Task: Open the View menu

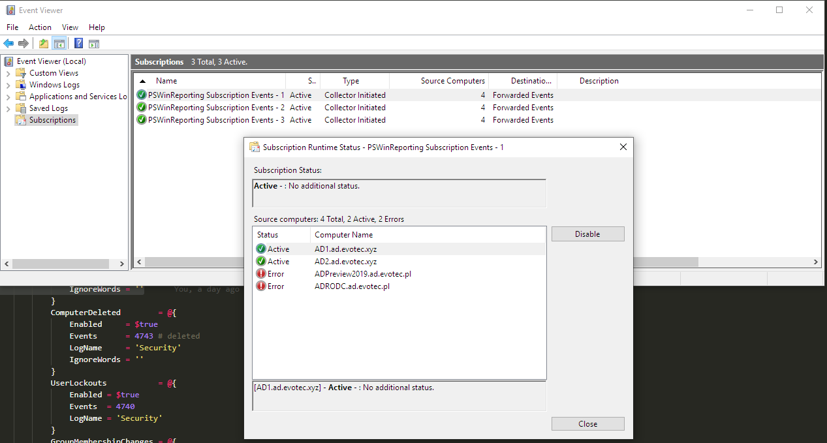Action: click(x=70, y=27)
